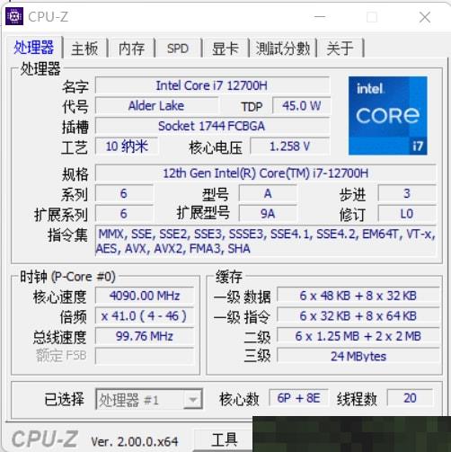The width and height of the screenshot is (451, 452).
Task: Click the 核心速度 value 4090.00 MHz
Action: [145, 296]
